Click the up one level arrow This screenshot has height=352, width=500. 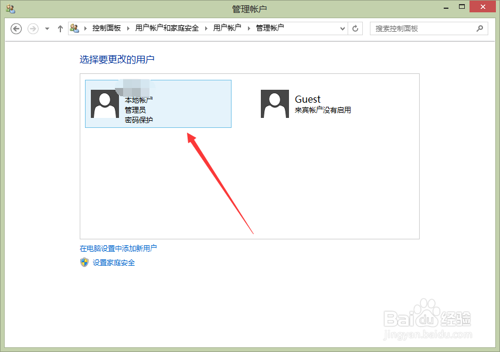click(60, 28)
